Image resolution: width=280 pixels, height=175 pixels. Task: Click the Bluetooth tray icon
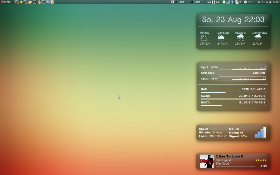pos(232,2)
